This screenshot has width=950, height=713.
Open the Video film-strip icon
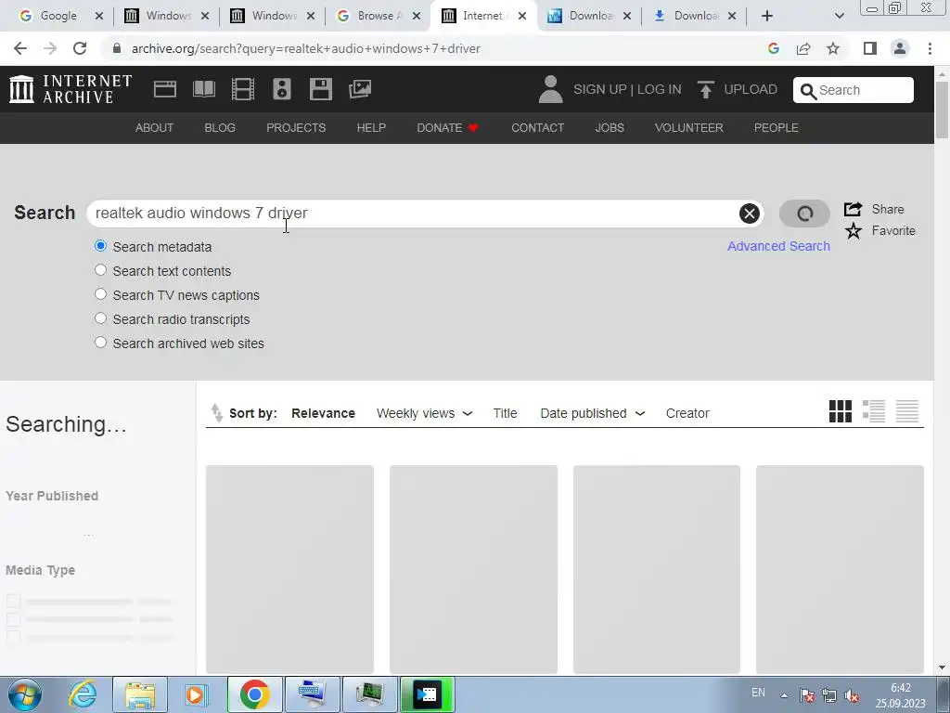(243, 89)
